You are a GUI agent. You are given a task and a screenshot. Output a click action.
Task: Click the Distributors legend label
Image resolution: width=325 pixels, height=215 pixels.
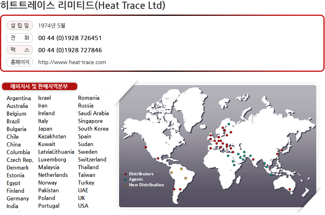[x=141, y=174]
